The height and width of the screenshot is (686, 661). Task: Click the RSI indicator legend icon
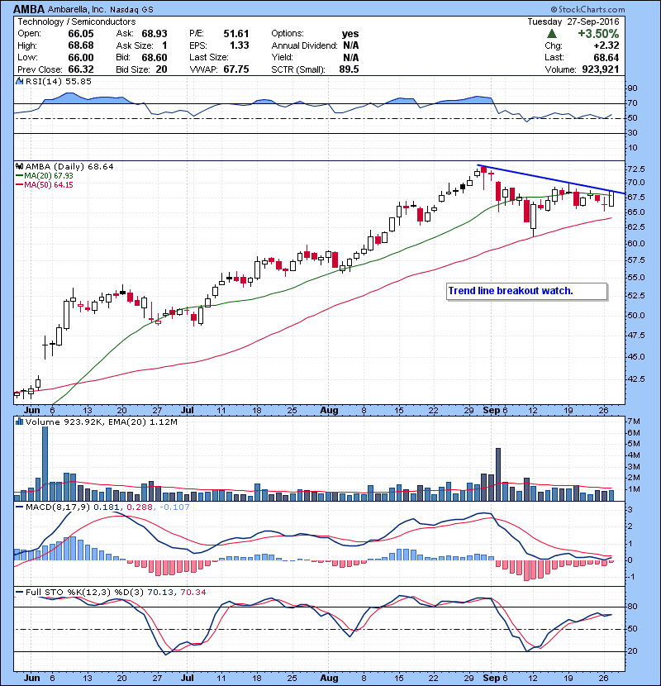pyautogui.click(x=19, y=81)
